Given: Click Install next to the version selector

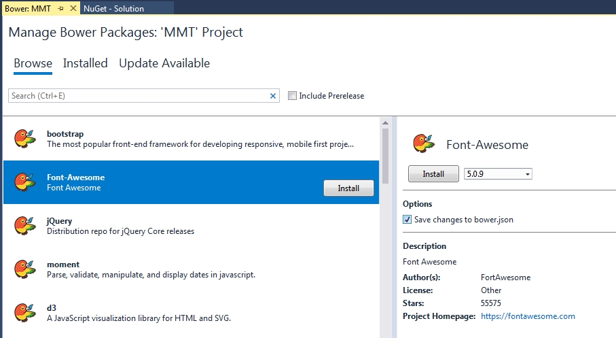Looking at the screenshot, I should pyautogui.click(x=433, y=174).
